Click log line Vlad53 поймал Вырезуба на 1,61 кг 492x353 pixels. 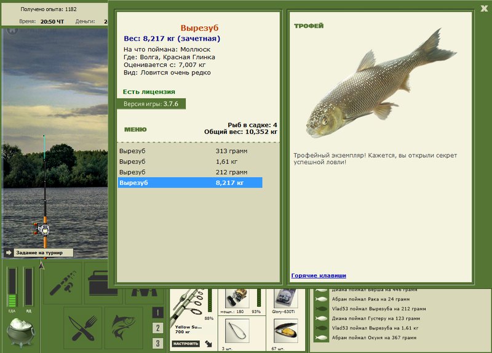click(x=375, y=328)
